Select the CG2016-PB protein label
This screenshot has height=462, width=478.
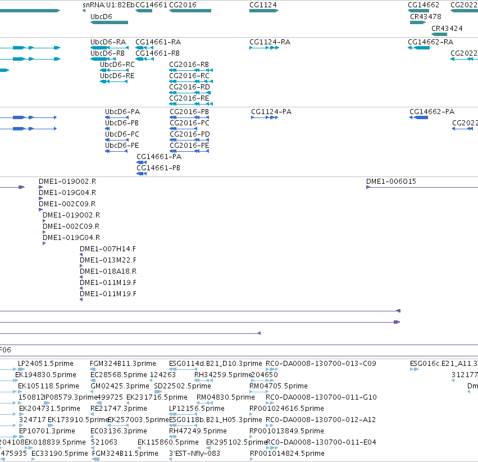(189, 112)
